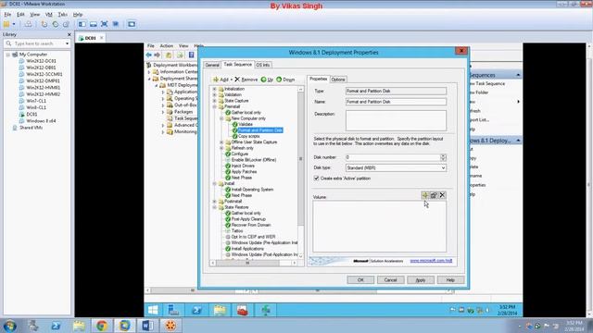This screenshot has height=333, width=593.
Task: Click the VMware show library toolbar icon
Action: coord(82,24)
